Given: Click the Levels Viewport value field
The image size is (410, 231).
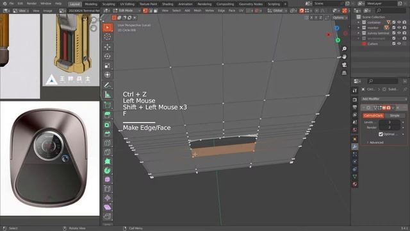Looking at the screenshot, I should 389,123.
